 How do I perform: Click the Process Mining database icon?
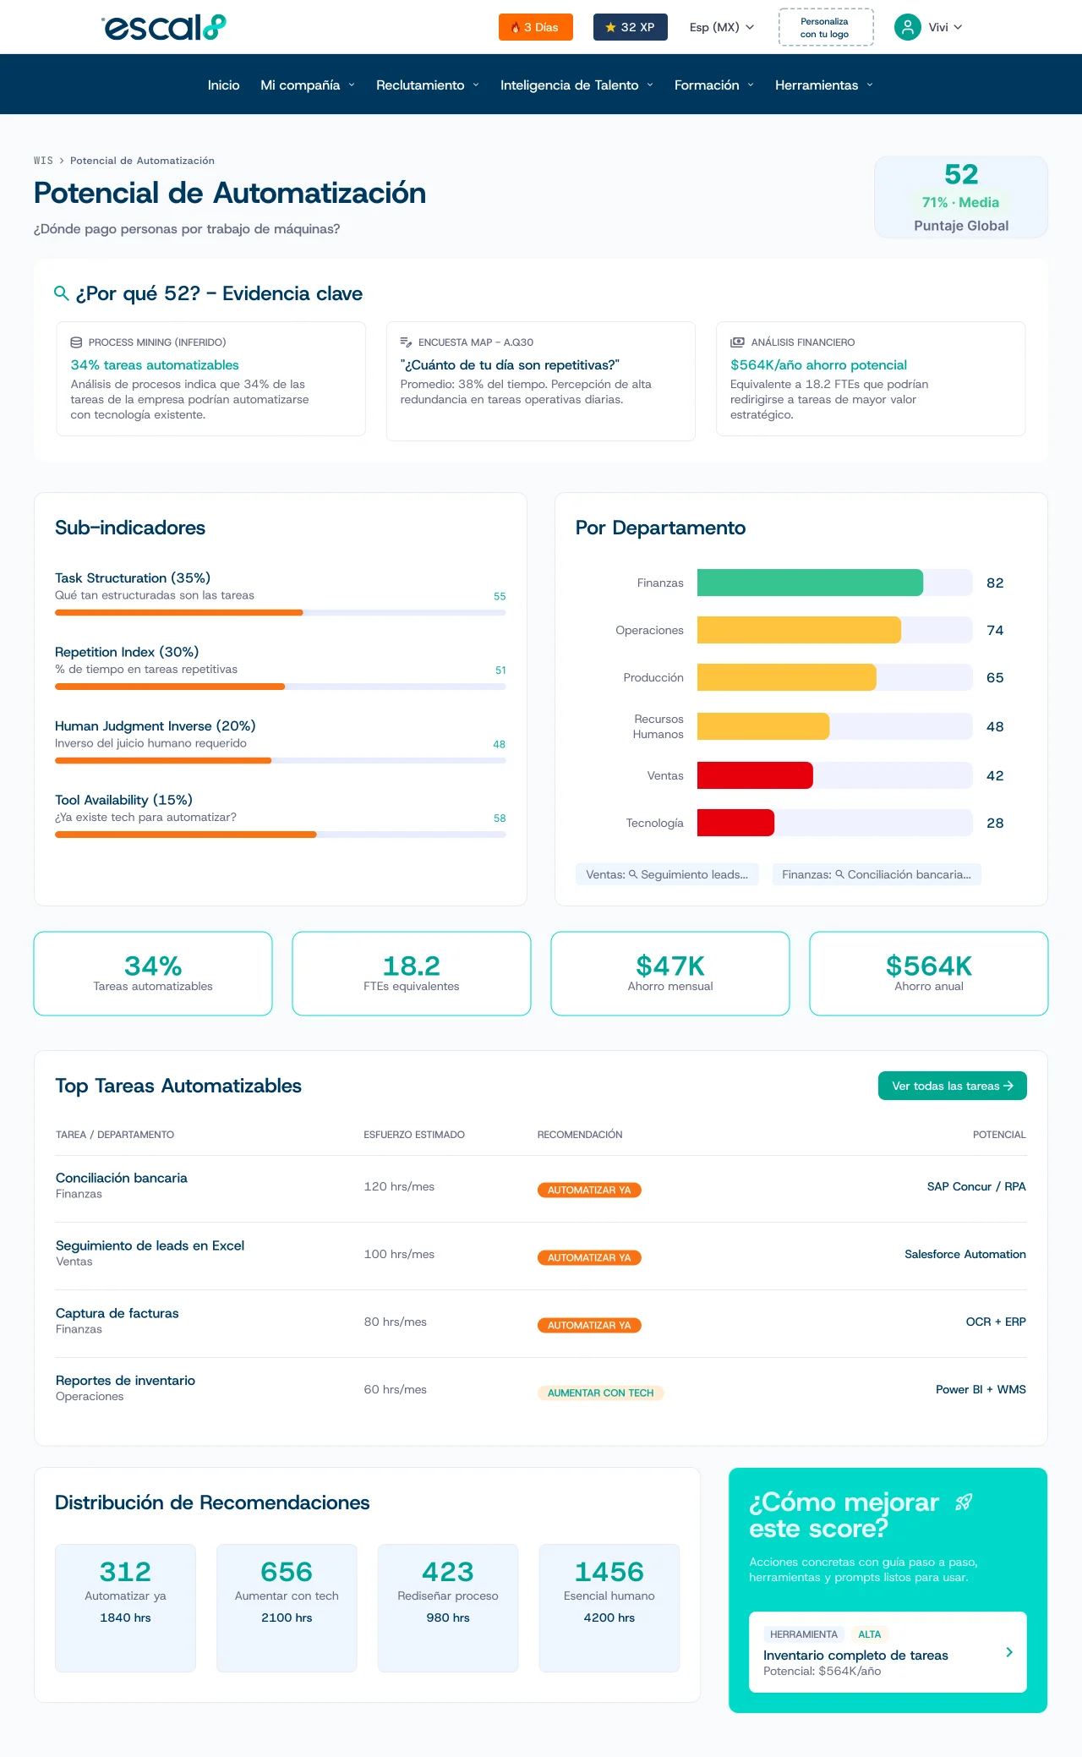[x=76, y=342]
